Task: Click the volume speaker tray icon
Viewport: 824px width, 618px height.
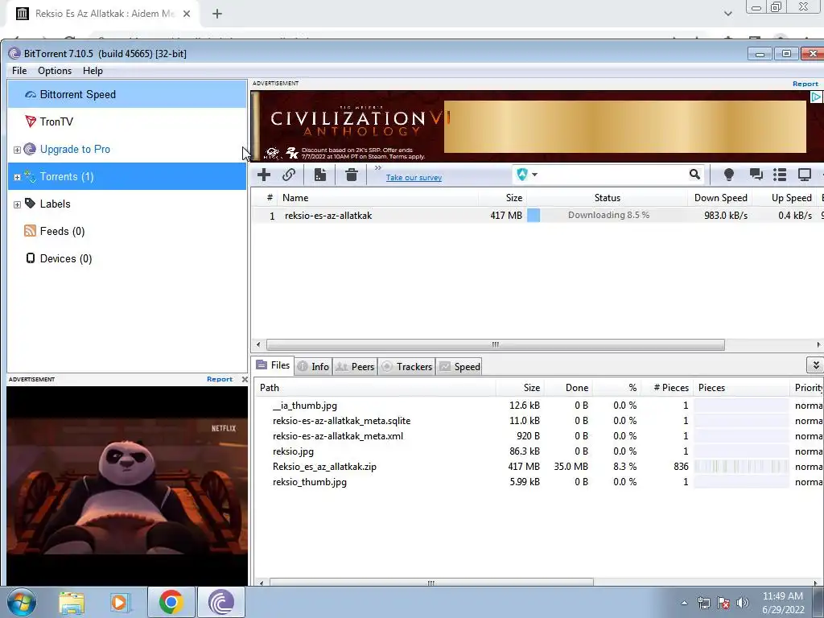Action: [742, 603]
